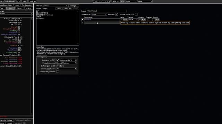Increase Frostbolt gem count with plus
This screenshot has height=124, width=222.
156,20
